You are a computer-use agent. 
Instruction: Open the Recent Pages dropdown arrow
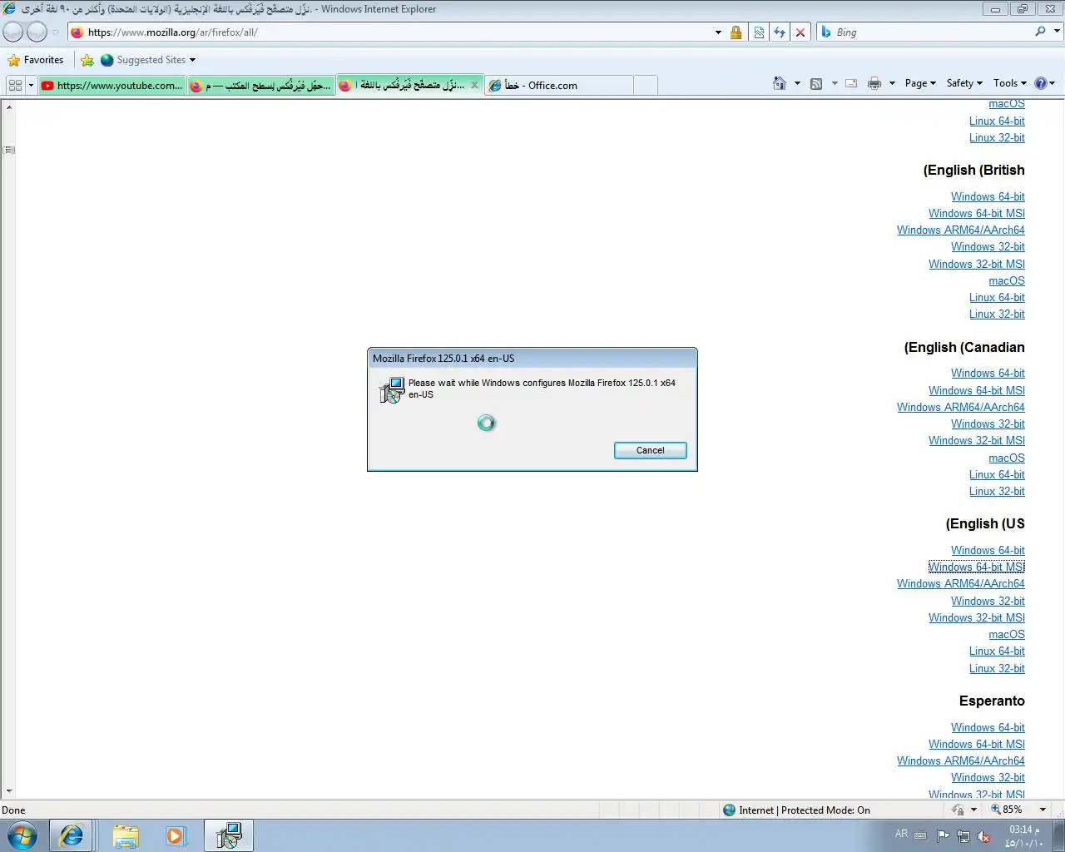click(x=56, y=32)
